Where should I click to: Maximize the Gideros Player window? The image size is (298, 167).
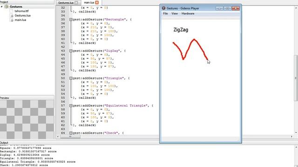[227, 8]
